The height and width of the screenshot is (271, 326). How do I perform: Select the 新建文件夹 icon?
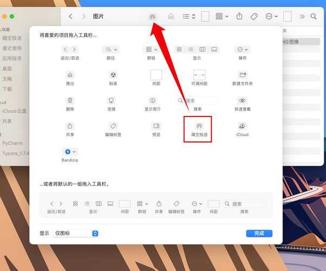(242, 75)
